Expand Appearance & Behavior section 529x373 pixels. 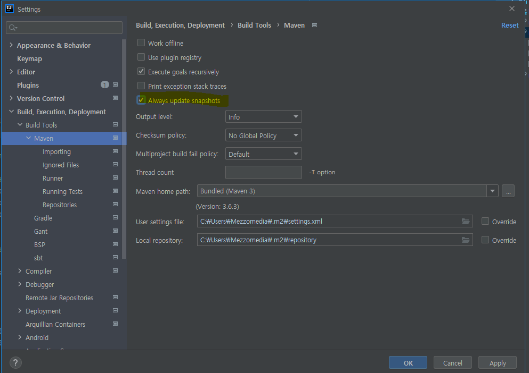(11, 45)
